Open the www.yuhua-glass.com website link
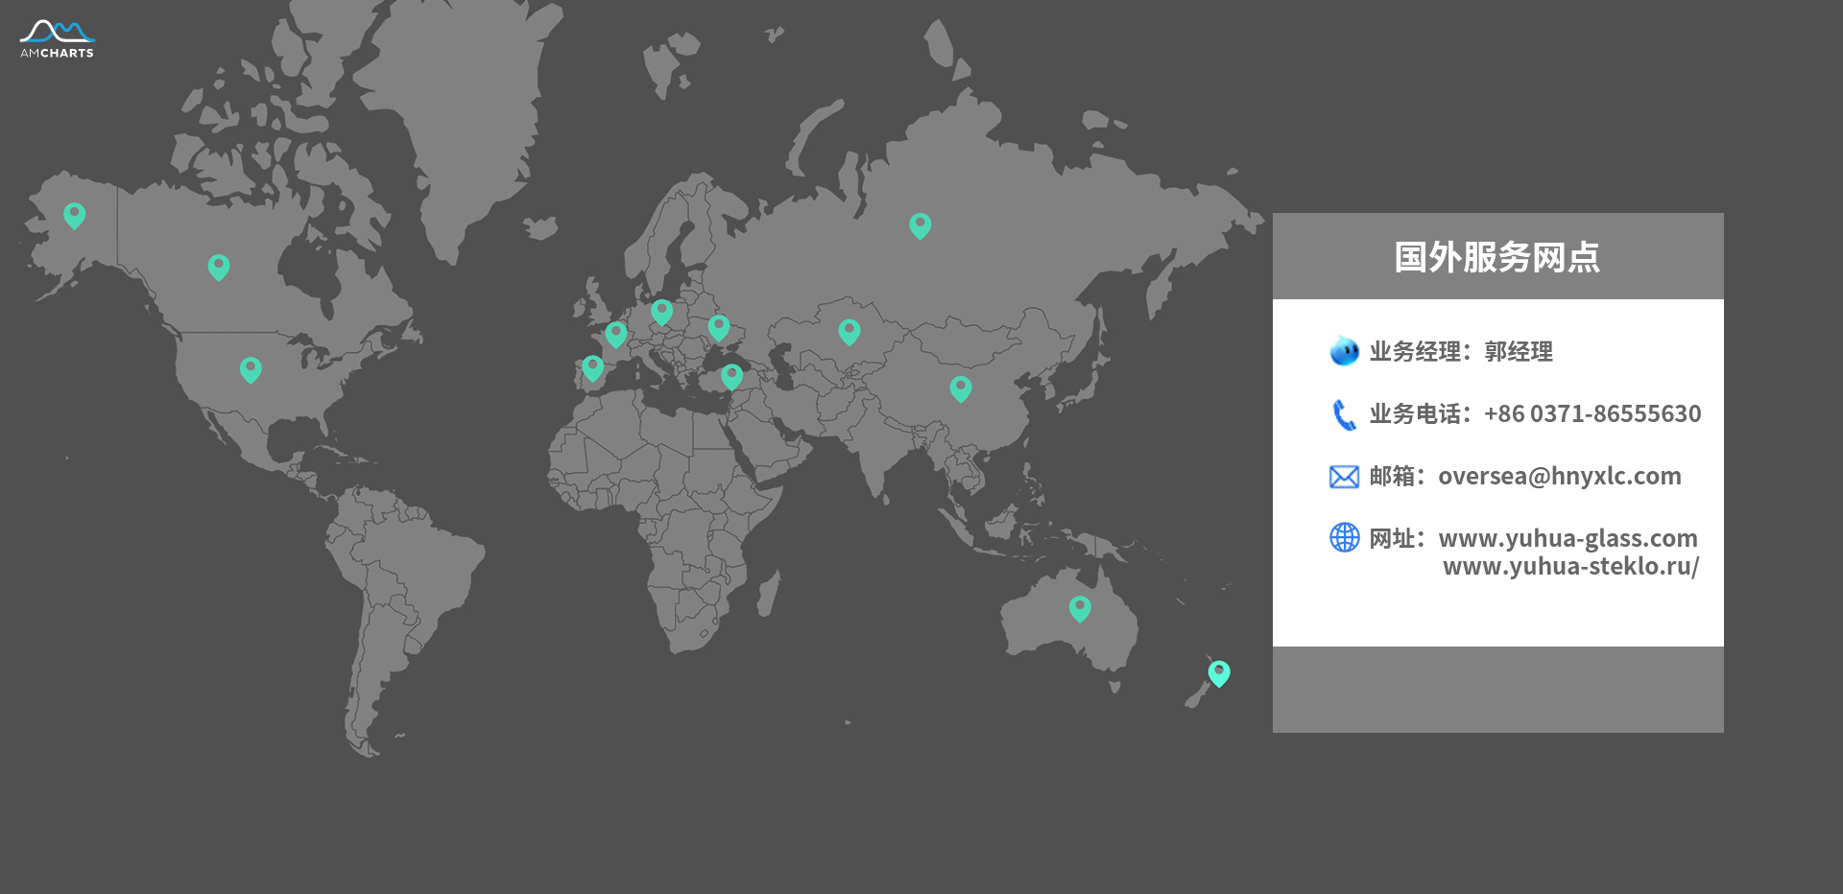 click(1568, 538)
